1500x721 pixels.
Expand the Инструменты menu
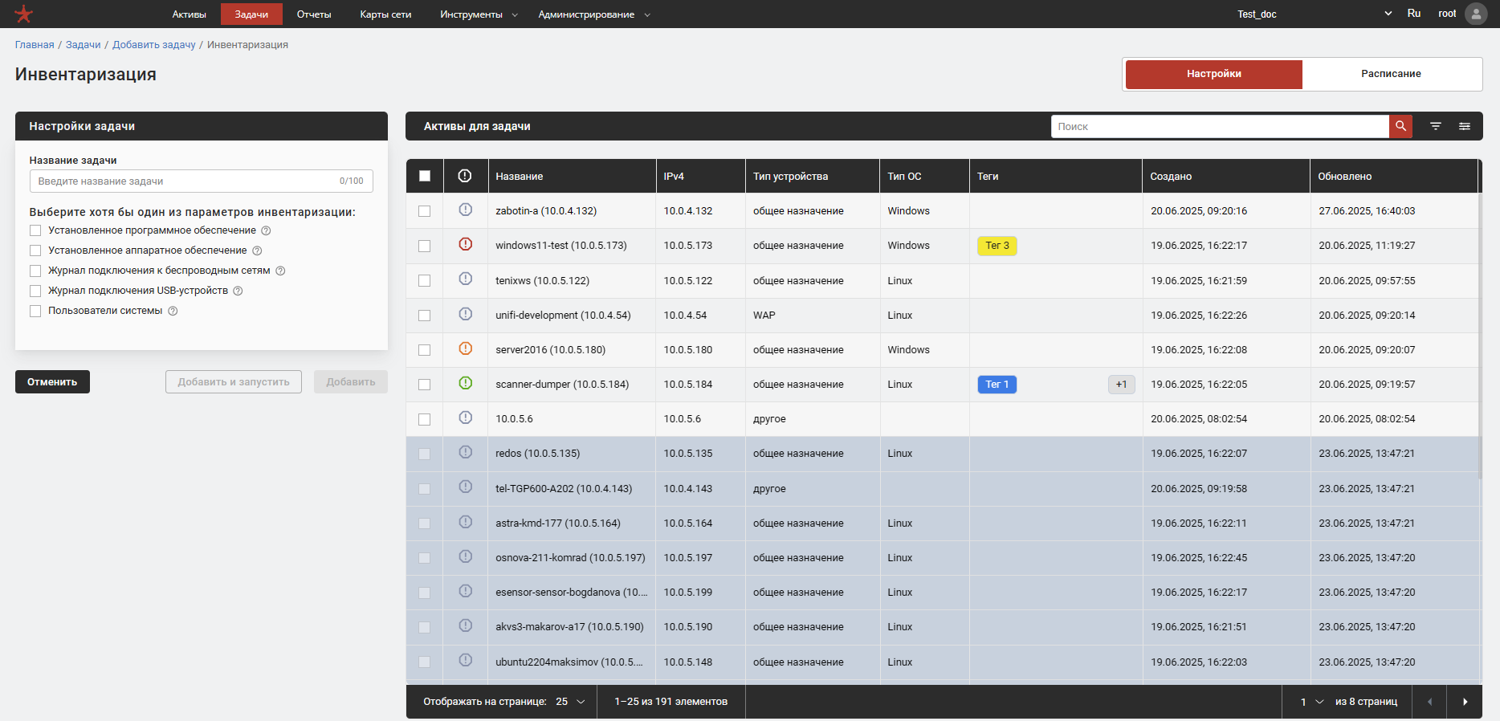[479, 14]
